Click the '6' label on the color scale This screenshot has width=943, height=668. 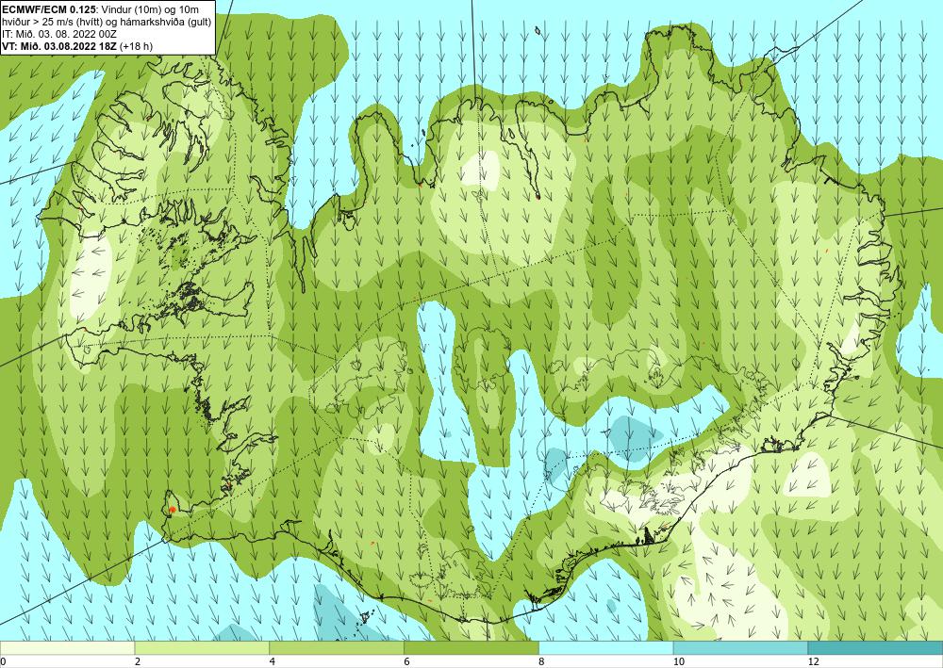pos(407,661)
